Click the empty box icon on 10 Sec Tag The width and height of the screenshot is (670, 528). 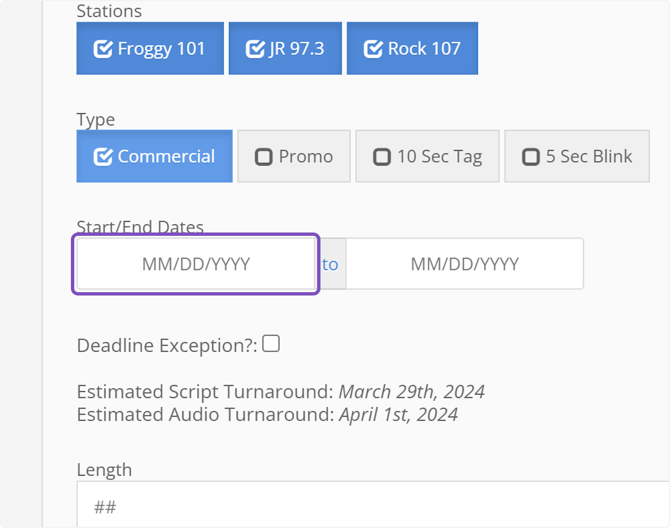click(x=382, y=157)
